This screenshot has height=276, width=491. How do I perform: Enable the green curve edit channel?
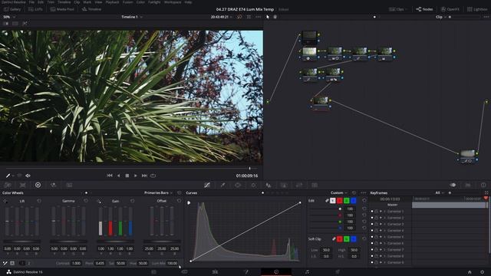(x=346, y=201)
